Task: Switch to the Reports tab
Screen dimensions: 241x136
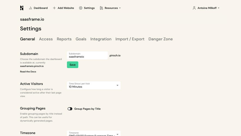Action: click(x=64, y=39)
